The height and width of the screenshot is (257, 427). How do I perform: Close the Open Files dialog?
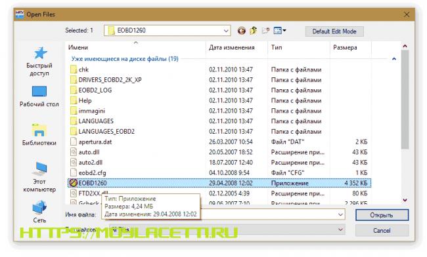(x=406, y=14)
